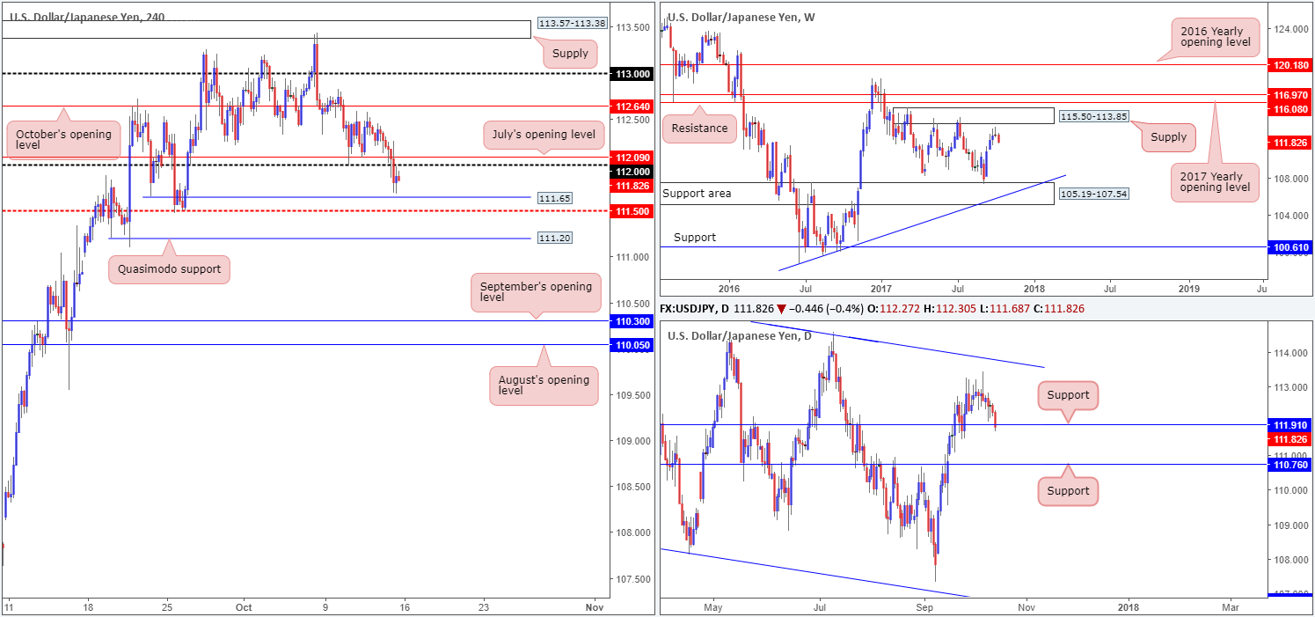The width and height of the screenshot is (1315, 617).
Task: Select the "August's opening level" callout
Action: 544,386
